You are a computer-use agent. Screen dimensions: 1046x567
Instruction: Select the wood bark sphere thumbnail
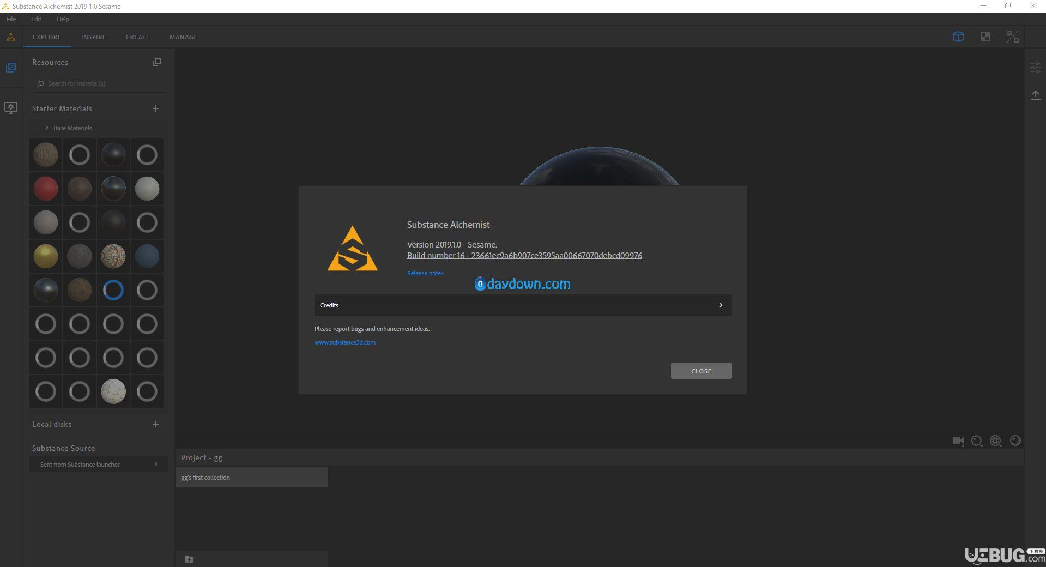point(46,155)
